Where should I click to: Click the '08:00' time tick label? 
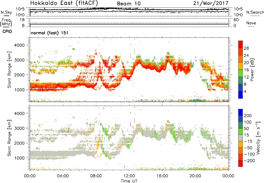pyautogui.click(x=96, y=176)
